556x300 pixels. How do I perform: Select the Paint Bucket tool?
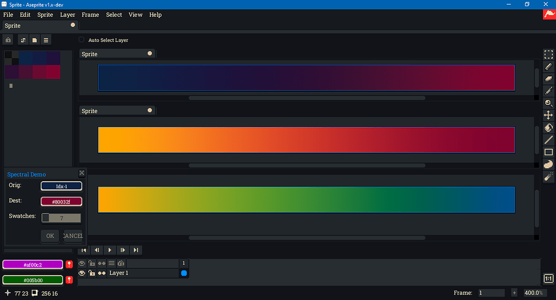(x=548, y=128)
